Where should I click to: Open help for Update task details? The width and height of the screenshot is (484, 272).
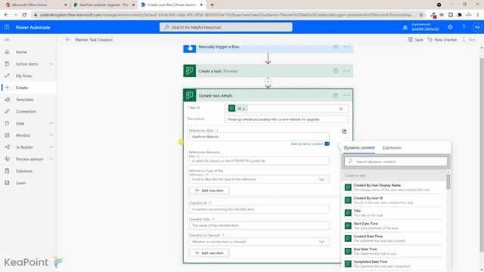coord(336,95)
